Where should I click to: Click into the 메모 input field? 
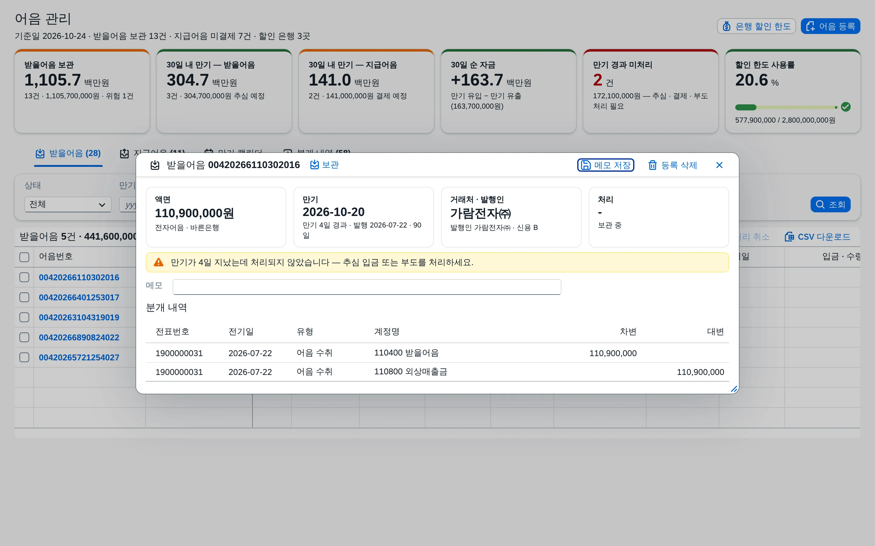pos(367,287)
